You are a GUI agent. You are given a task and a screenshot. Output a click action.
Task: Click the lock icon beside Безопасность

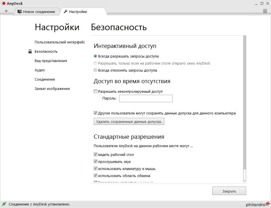tap(30, 52)
